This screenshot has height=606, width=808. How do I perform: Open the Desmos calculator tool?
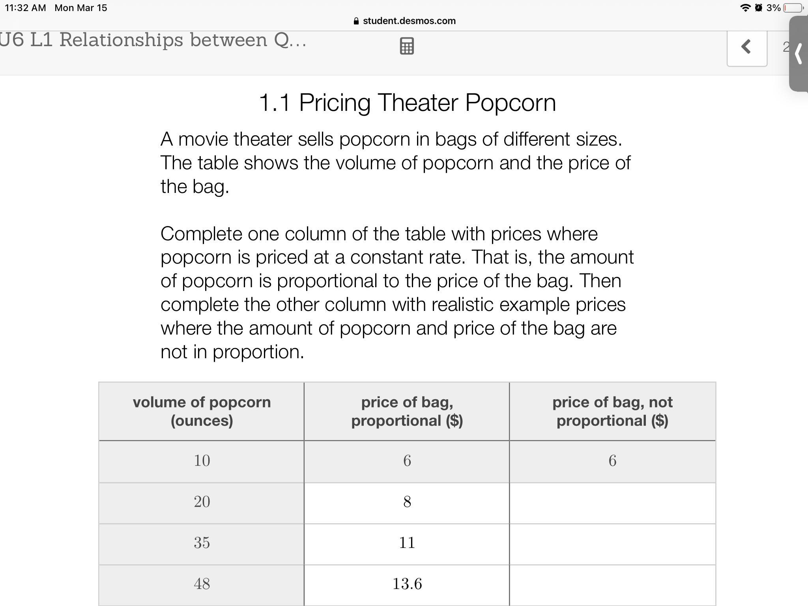tap(407, 46)
